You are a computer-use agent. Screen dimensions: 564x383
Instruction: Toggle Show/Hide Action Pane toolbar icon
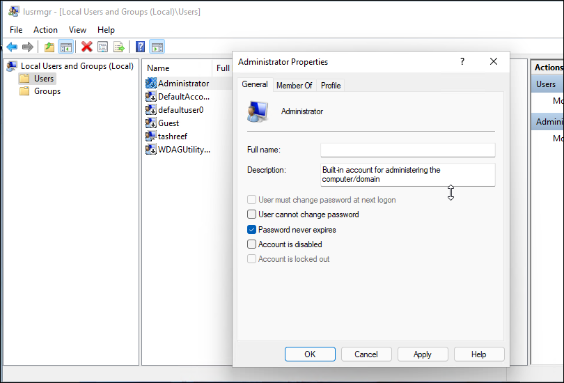[x=157, y=47]
